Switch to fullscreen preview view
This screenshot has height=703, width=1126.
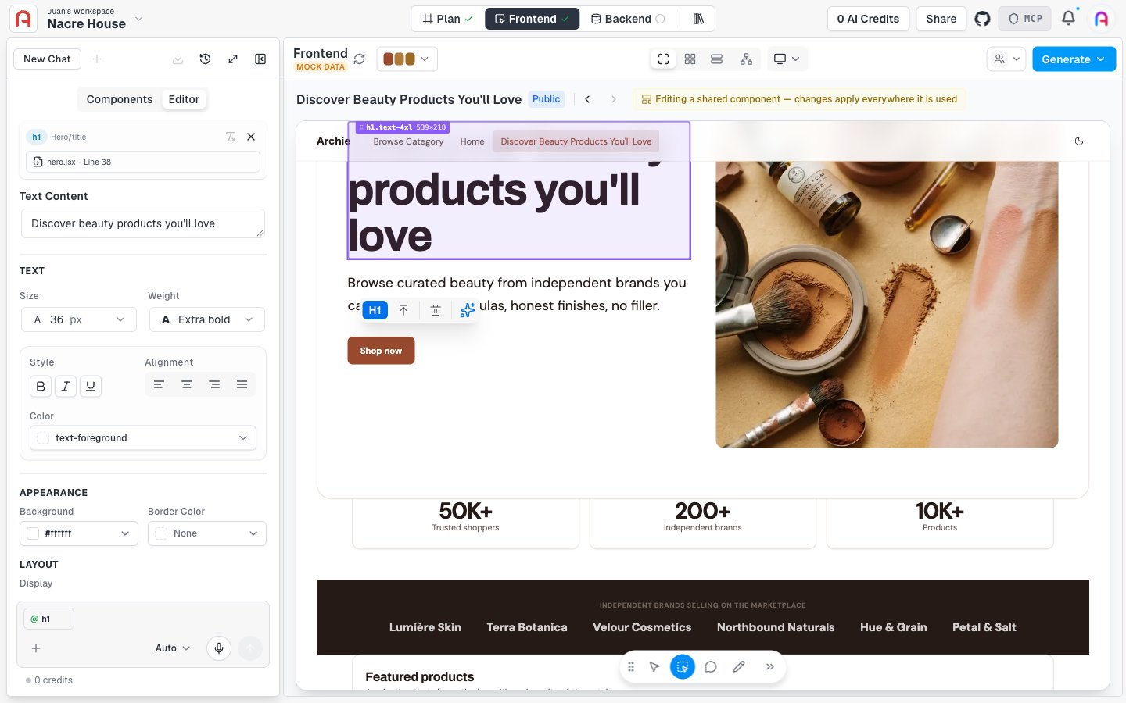(663, 59)
